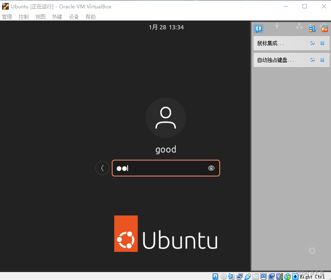This screenshot has width=331, height=280.
Task: Open the 管理 menu
Action: pos(7,17)
